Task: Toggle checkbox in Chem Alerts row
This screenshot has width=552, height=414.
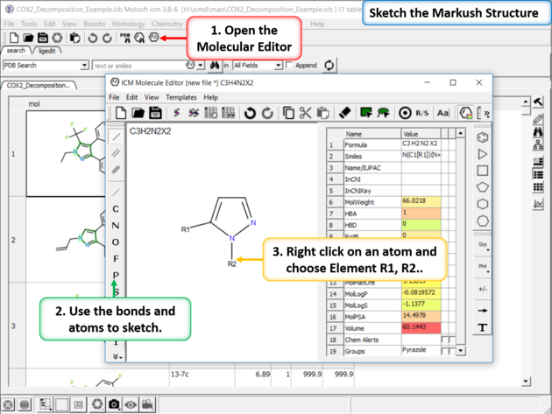Action: pyautogui.click(x=444, y=339)
